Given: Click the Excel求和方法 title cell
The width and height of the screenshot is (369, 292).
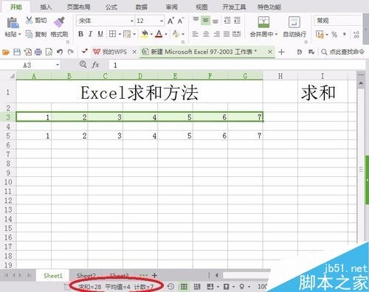Looking at the screenshot, I should click(139, 92).
